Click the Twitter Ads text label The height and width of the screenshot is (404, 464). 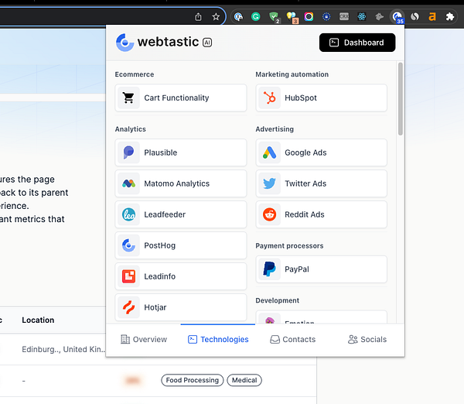click(x=305, y=183)
